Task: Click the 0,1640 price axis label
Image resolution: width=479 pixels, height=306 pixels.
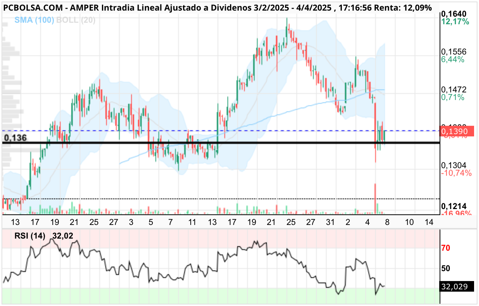Action: point(454,14)
